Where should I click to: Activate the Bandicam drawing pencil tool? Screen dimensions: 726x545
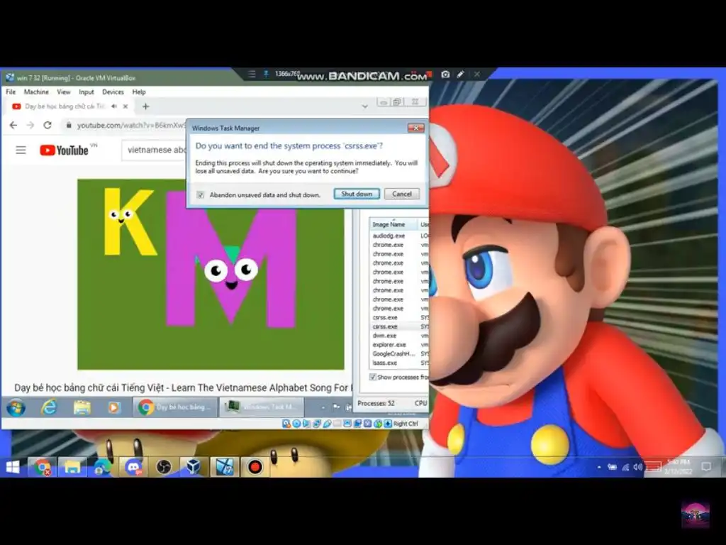tap(461, 74)
